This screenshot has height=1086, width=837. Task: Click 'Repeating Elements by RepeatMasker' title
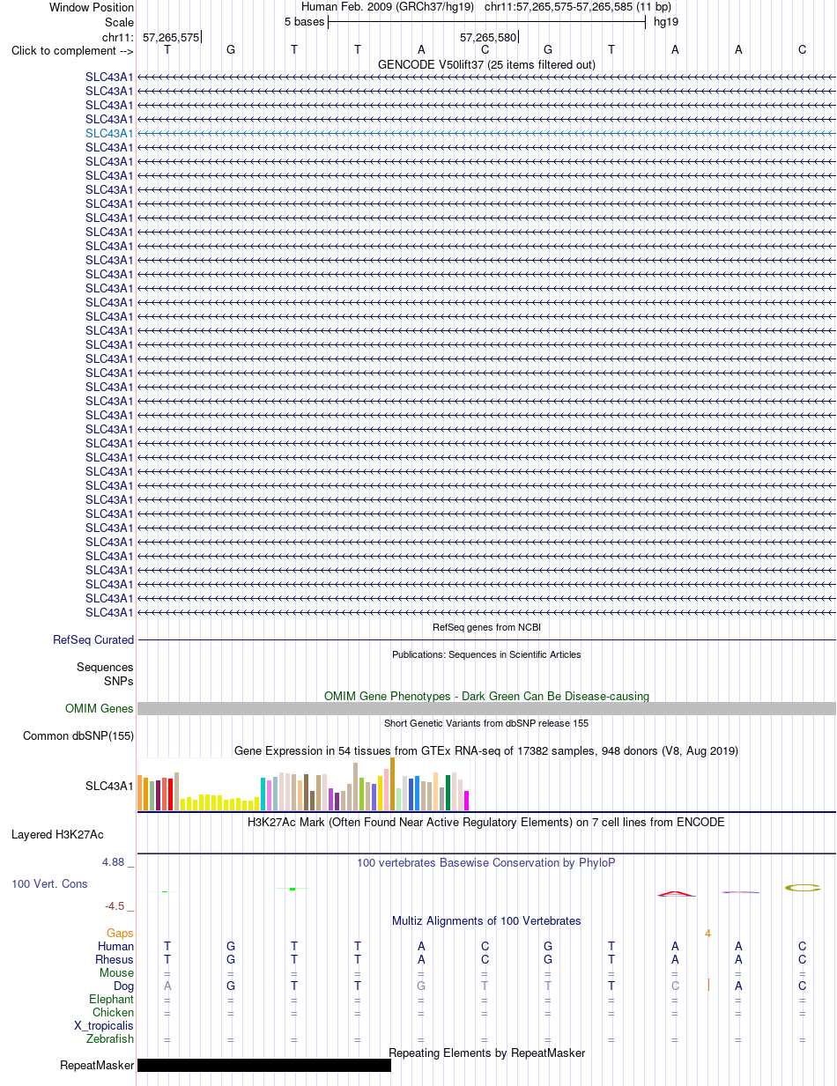[x=486, y=1053]
